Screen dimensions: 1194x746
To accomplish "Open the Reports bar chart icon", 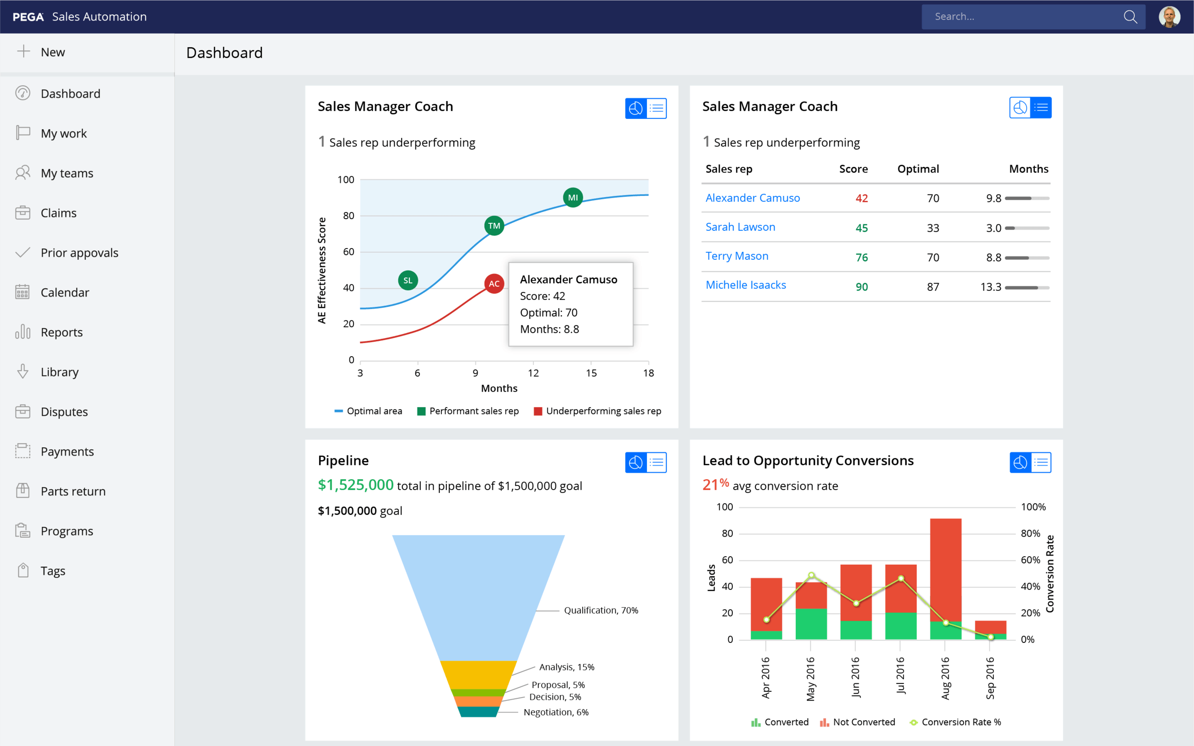I will [23, 332].
